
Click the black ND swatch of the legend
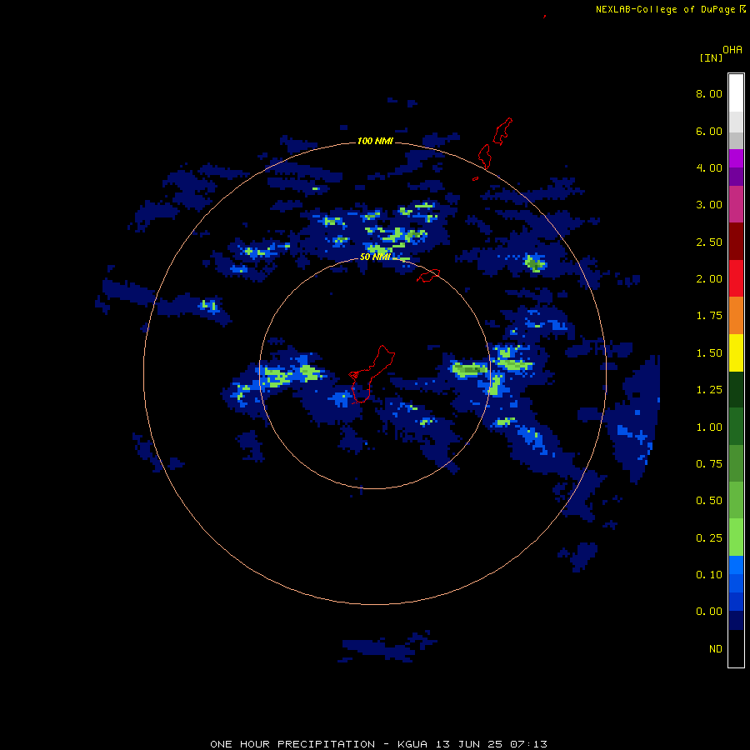pyautogui.click(x=736, y=648)
